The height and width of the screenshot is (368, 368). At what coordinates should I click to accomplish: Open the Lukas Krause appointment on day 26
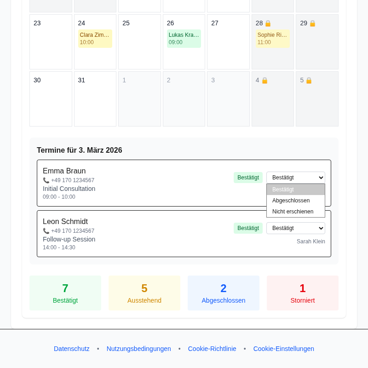[184, 39]
